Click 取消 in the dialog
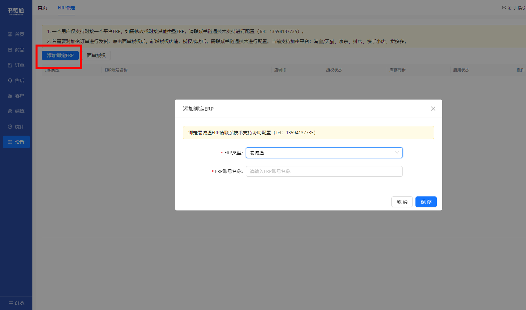 [402, 202]
